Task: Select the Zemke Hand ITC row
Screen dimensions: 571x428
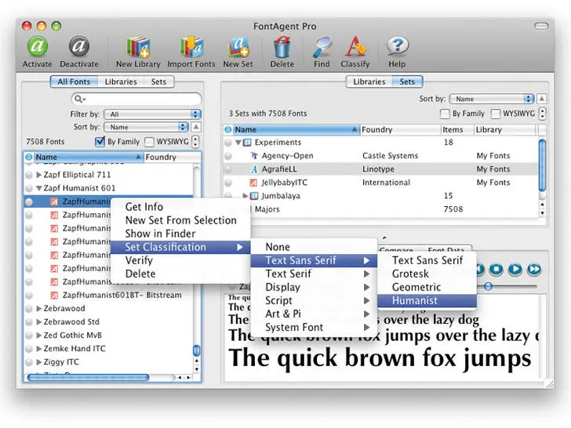Action: click(x=108, y=349)
